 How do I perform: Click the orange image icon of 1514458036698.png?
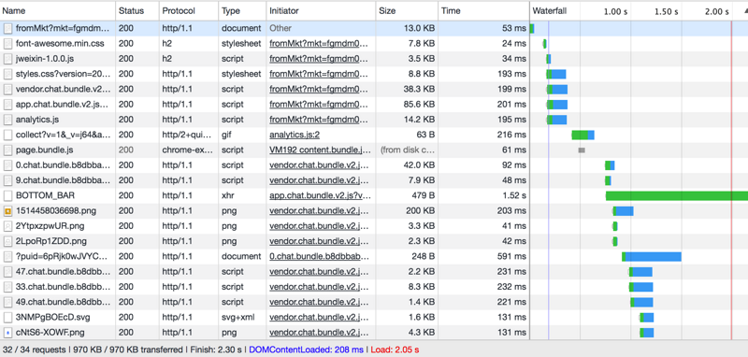coord(7,210)
